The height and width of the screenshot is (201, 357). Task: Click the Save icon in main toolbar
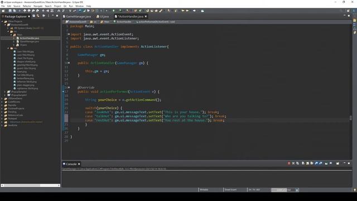[x=10, y=11]
